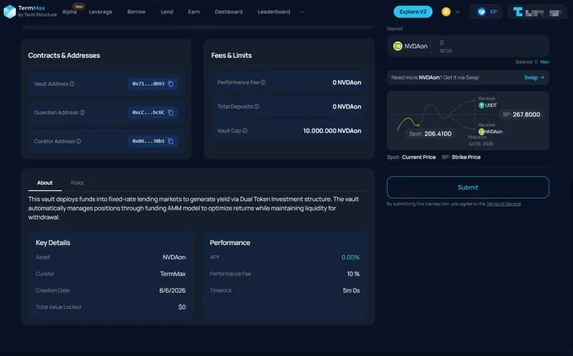Click the Maturity Jul 06, 2026 label
The height and width of the screenshot is (356, 573).
pos(480,141)
